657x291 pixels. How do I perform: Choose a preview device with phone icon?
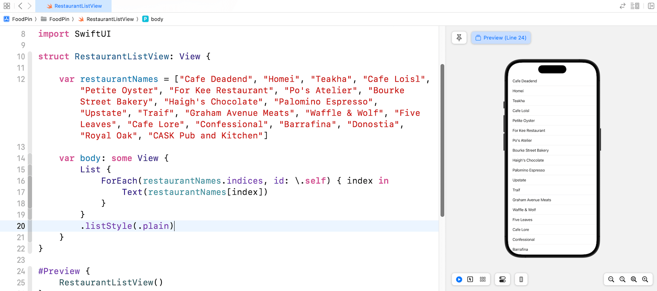[x=521, y=279]
